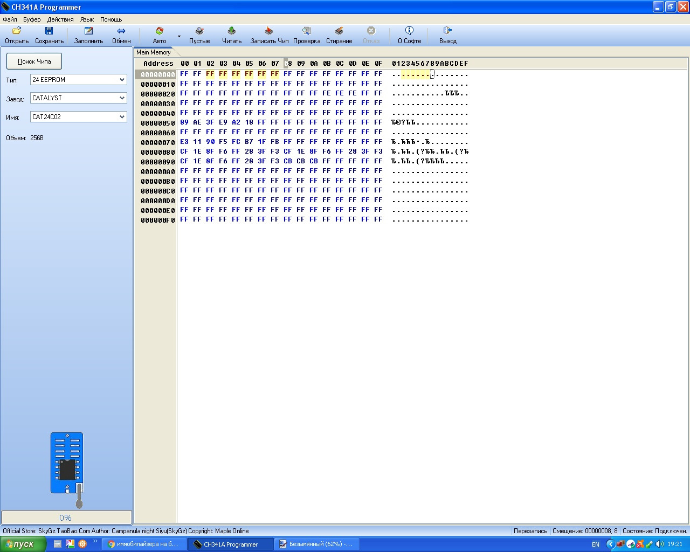This screenshot has width=690, height=552.
Task: Click the Пустые (Blank check) icon
Action: coord(199,31)
